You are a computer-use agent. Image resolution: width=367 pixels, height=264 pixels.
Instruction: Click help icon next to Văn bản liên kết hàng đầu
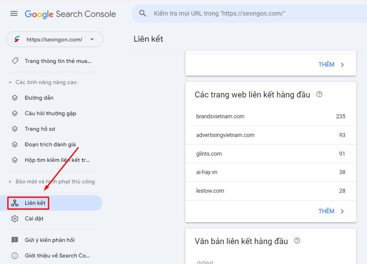(297, 241)
